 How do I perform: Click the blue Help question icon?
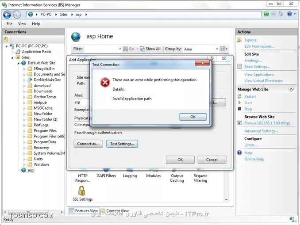(239, 153)
